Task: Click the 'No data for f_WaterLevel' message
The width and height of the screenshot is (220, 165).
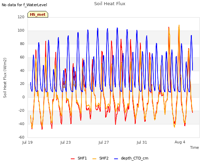Action: (24, 5)
